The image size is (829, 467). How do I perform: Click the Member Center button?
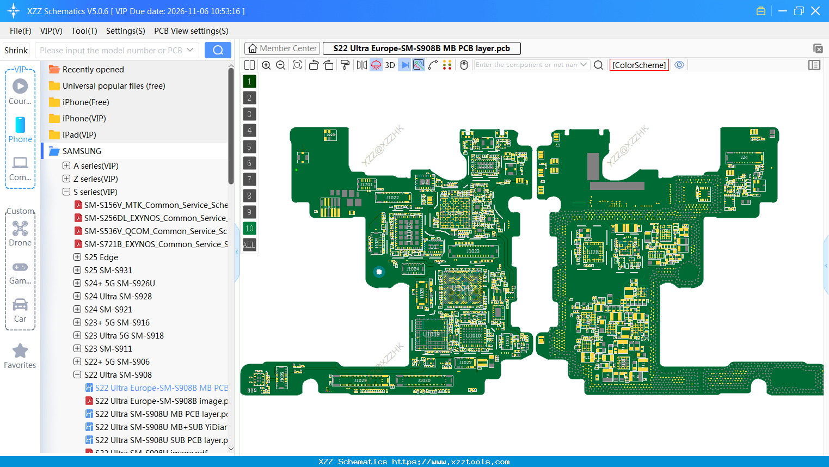click(x=282, y=48)
